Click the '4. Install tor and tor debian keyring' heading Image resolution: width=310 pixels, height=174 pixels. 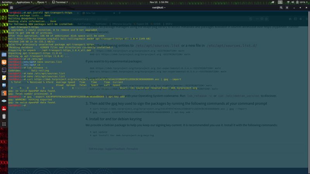click(114, 119)
